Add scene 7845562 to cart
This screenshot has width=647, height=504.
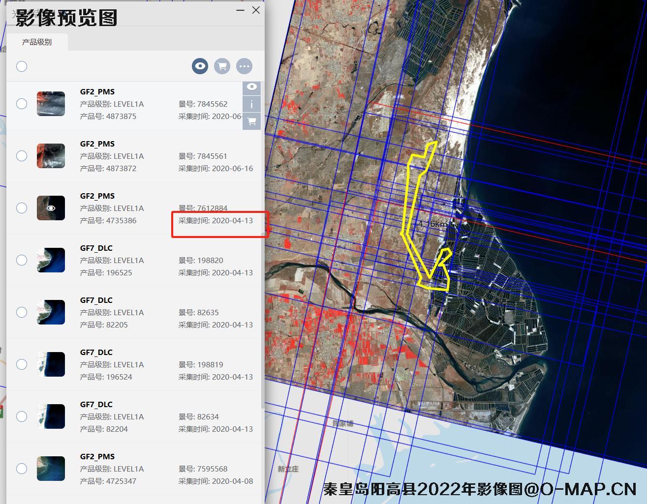coord(251,121)
